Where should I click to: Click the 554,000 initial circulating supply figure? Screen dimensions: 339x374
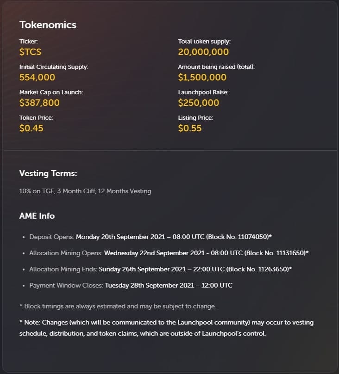(37, 77)
